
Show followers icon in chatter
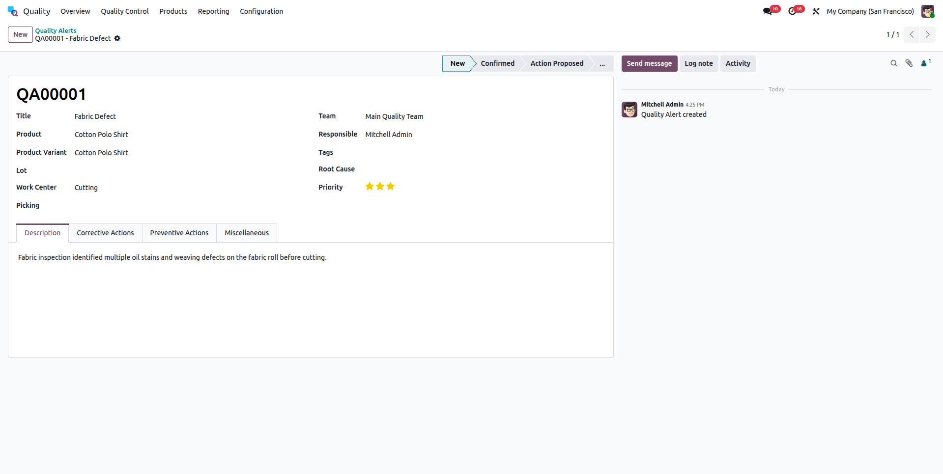pos(926,63)
